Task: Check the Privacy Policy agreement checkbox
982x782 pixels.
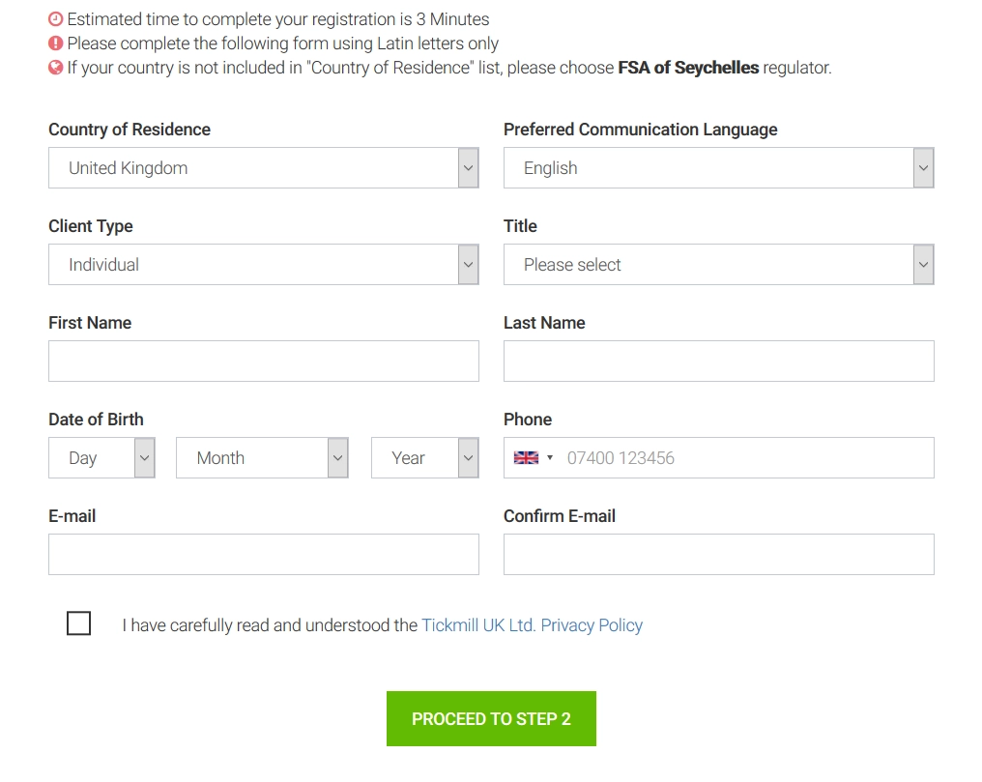Action: (78, 623)
